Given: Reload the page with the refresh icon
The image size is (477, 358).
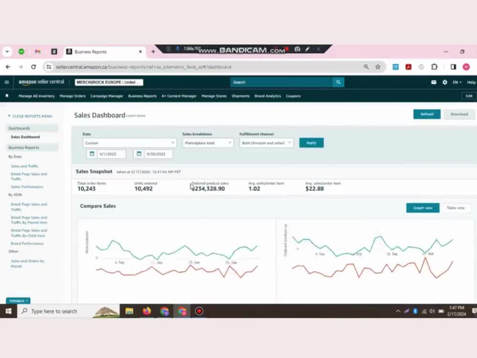Looking at the screenshot, I should (x=33, y=67).
